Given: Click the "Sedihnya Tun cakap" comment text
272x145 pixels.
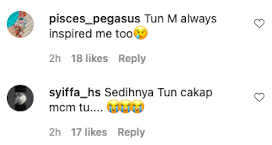Looking at the screenshot, I should (158, 93).
